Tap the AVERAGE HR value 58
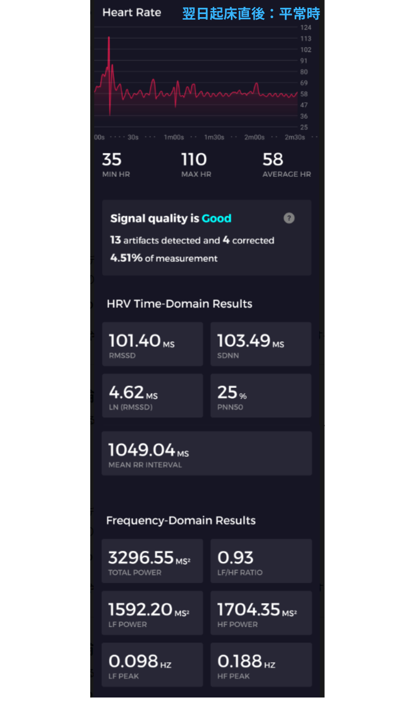The width and height of the screenshot is (415, 726). point(273,160)
